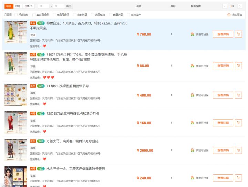
Task: Add the ¥768.00 listing to cart
Action: 238,34
